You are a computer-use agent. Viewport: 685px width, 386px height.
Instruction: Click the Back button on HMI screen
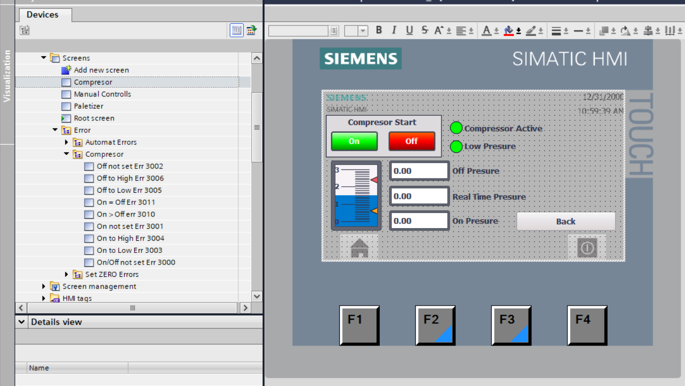[566, 221]
